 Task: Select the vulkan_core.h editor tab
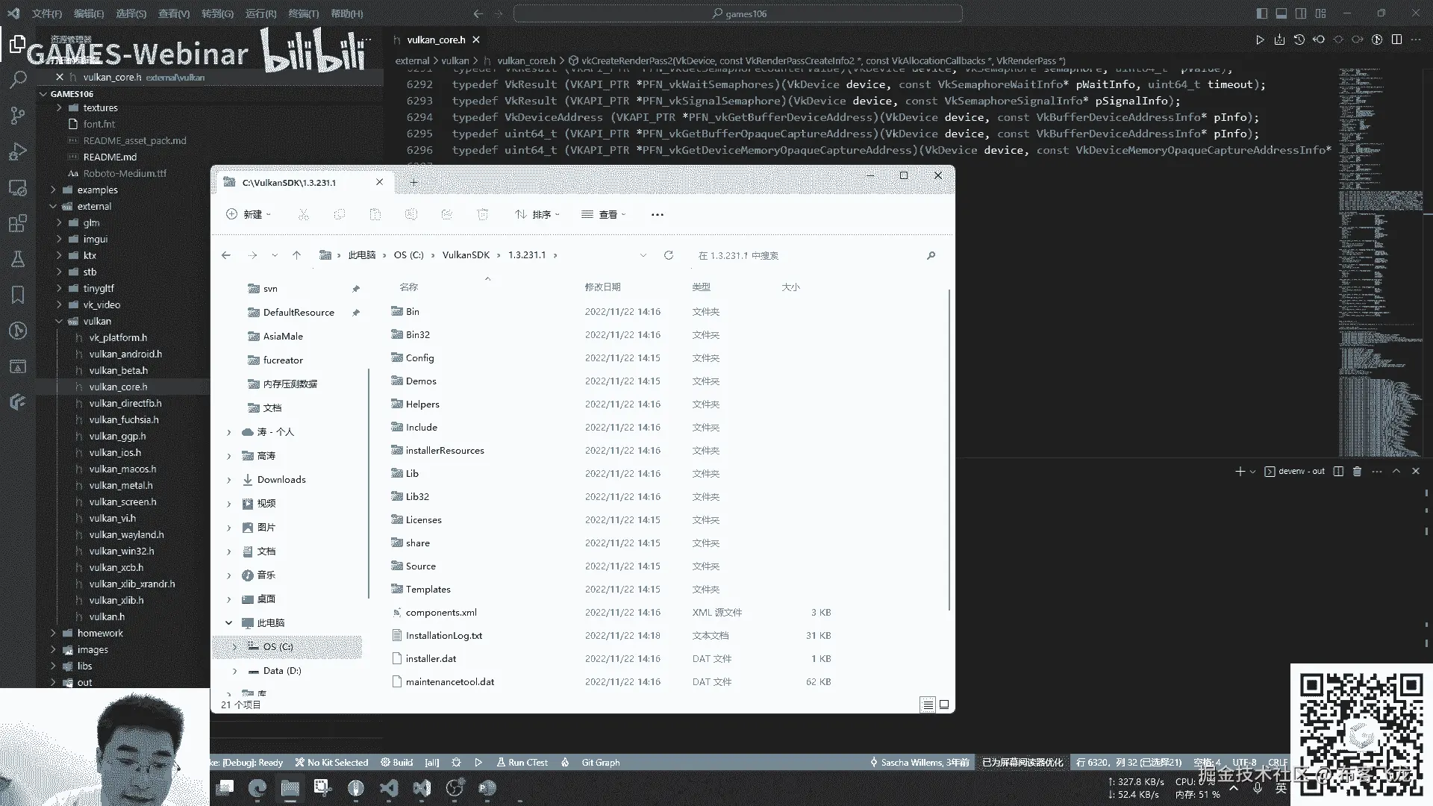[x=436, y=40]
